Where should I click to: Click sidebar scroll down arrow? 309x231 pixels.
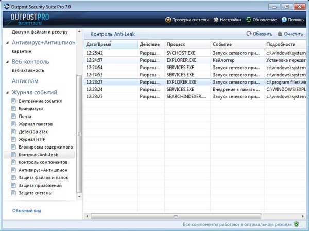click(x=79, y=196)
